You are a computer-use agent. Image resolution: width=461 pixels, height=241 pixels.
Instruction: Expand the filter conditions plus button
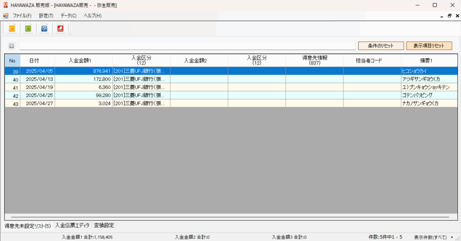11,45
